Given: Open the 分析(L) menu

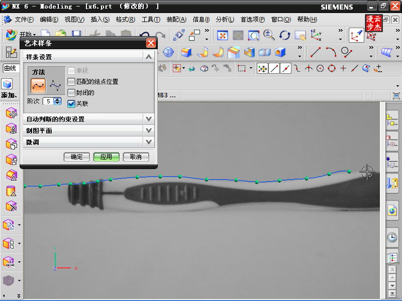Looking at the screenshot, I should point(225,20).
